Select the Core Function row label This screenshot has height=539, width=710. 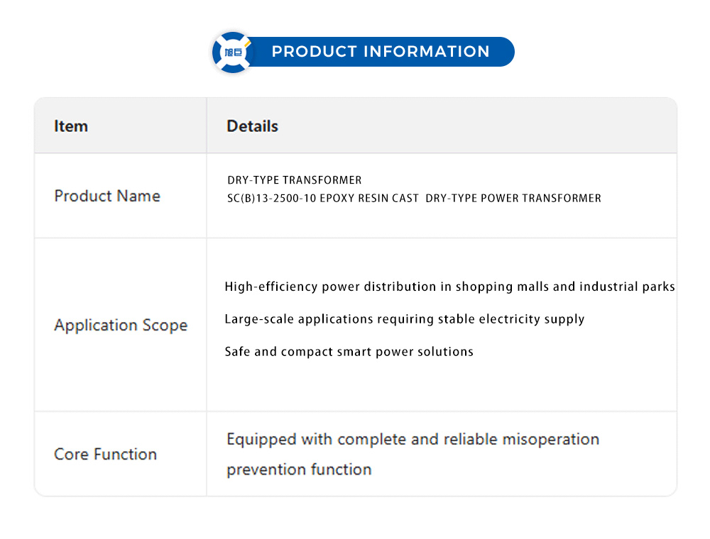click(x=106, y=455)
